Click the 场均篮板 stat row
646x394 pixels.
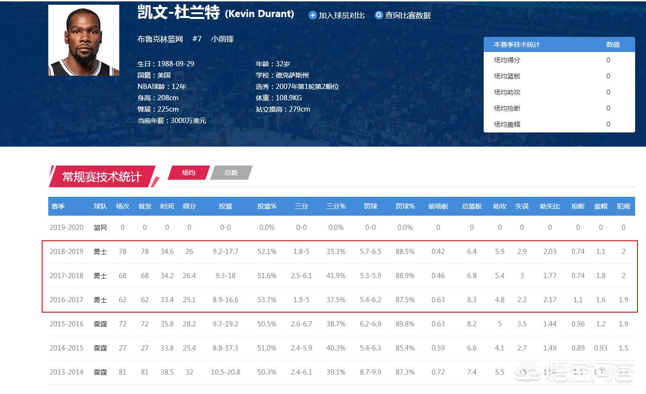point(559,76)
